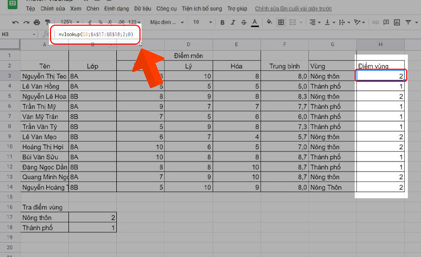Select column G header
Image resolution: width=421 pixels, height=257 pixels.
click(x=333, y=45)
